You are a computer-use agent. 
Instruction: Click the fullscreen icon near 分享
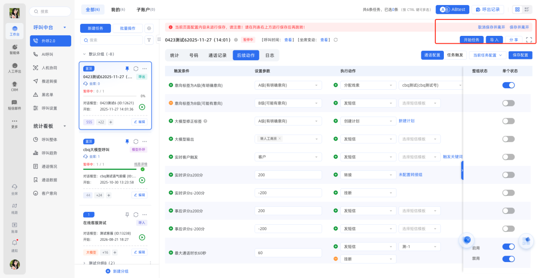[x=529, y=40]
